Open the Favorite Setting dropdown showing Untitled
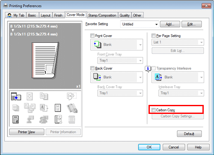 [140, 24]
